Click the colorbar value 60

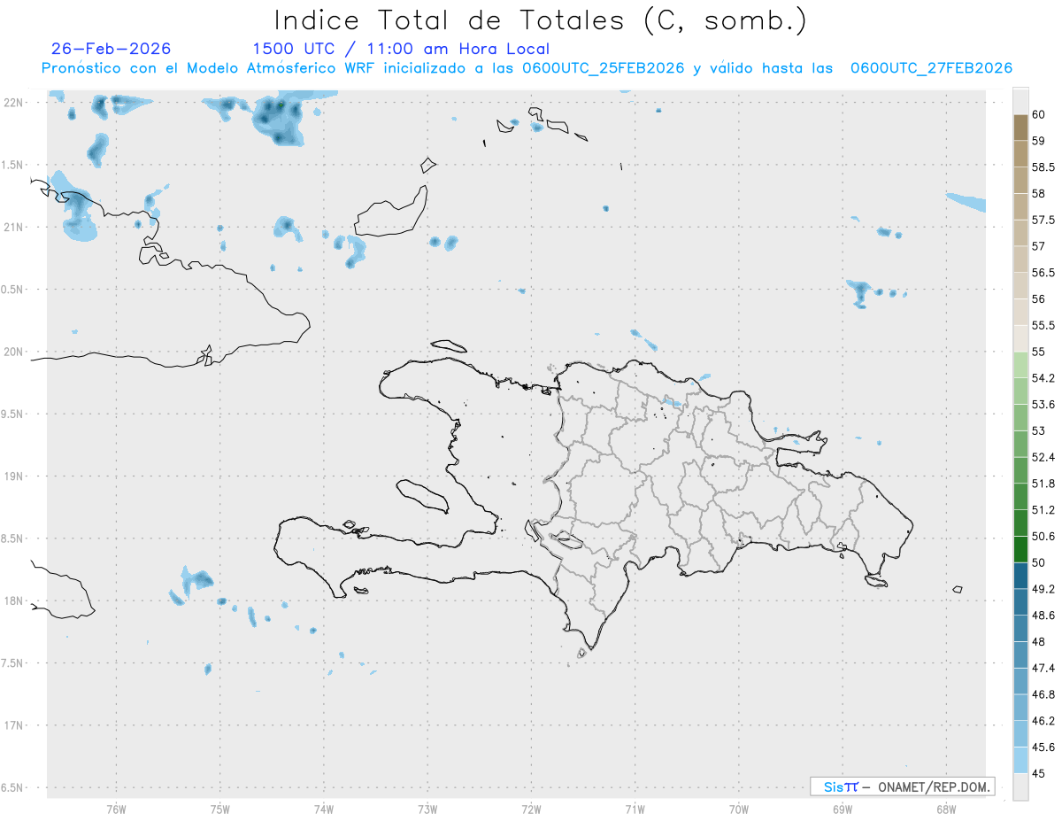[x=1038, y=114]
